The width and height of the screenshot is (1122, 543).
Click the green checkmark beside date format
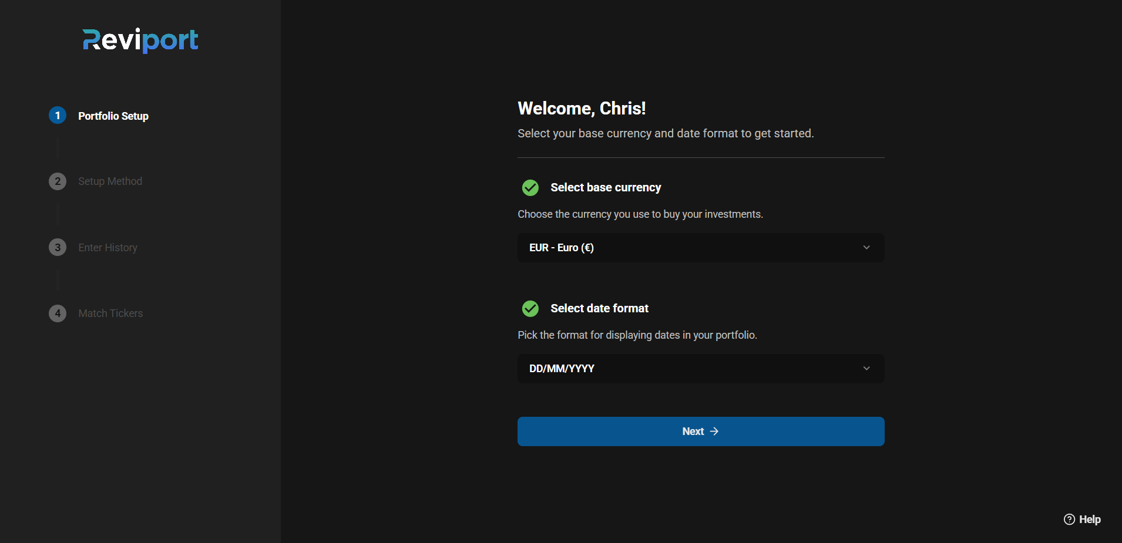click(x=530, y=309)
